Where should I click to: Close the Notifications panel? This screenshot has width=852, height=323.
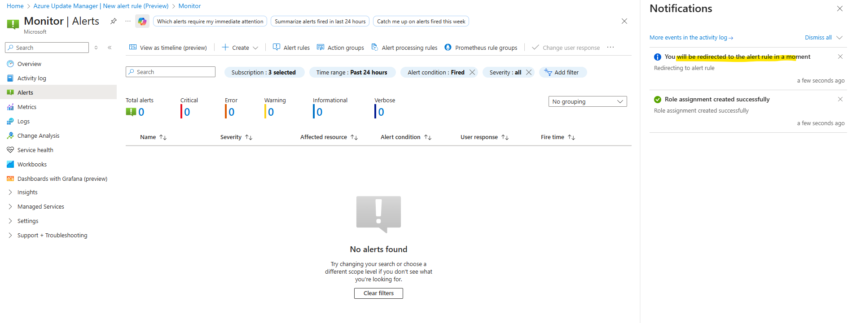tap(839, 9)
